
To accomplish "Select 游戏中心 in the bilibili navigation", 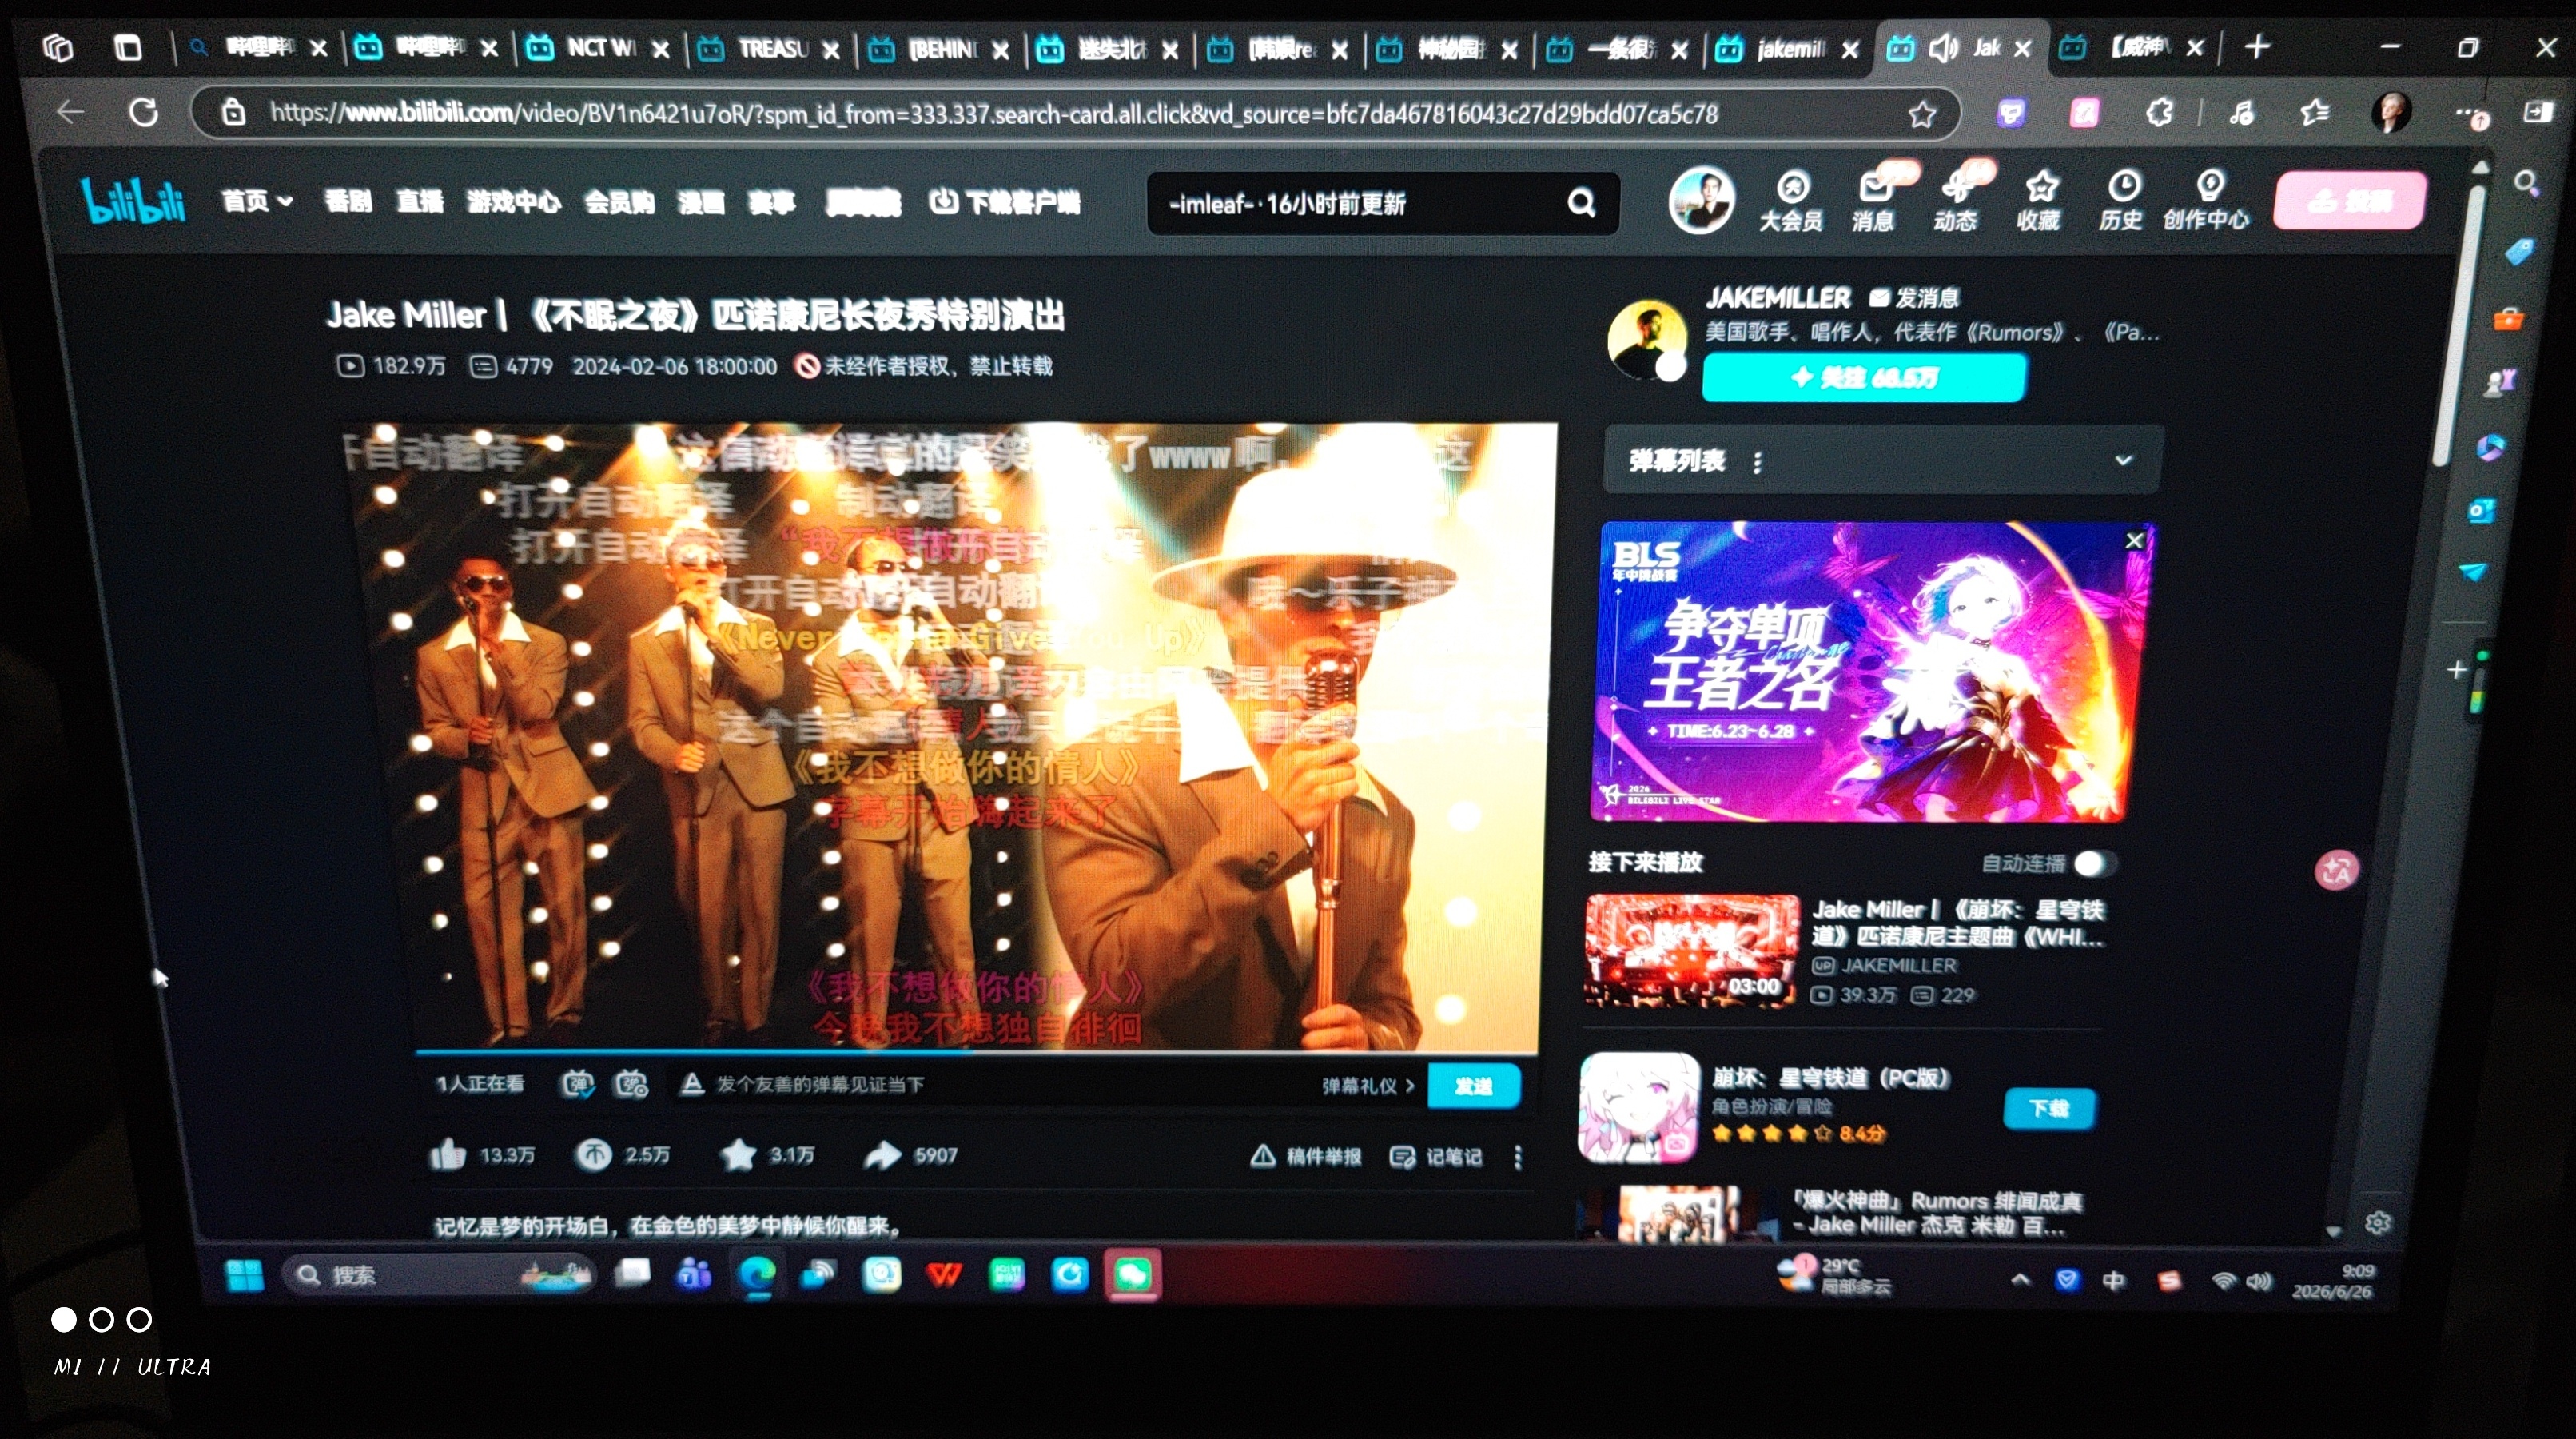I will point(513,202).
